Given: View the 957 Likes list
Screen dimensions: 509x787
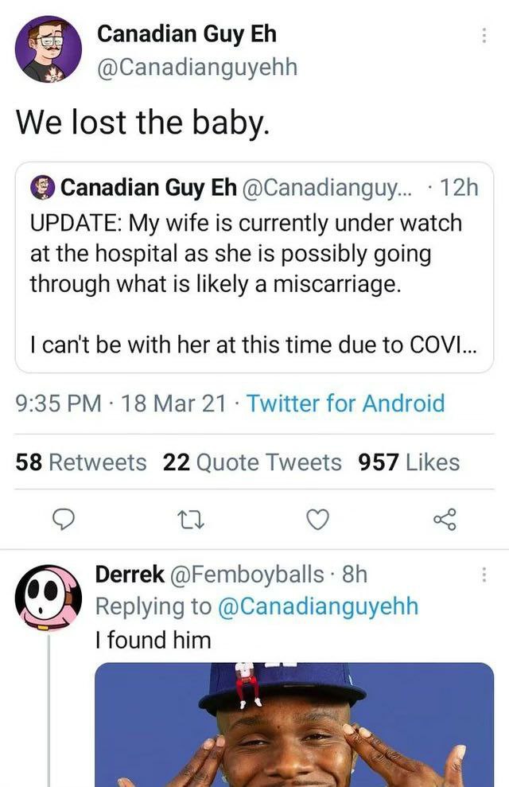Looking at the screenshot, I should point(409,462).
